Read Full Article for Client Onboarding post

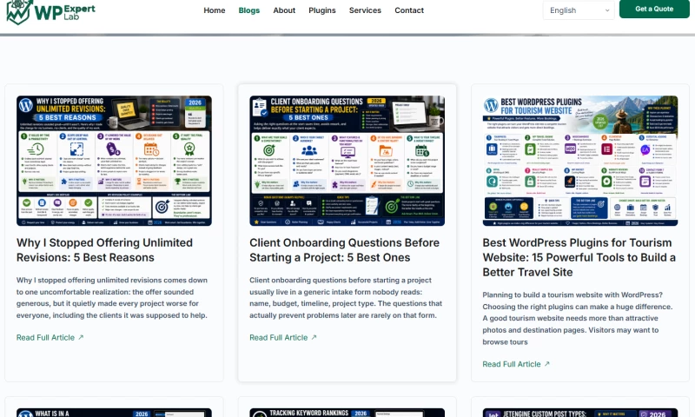pyautogui.click(x=283, y=338)
